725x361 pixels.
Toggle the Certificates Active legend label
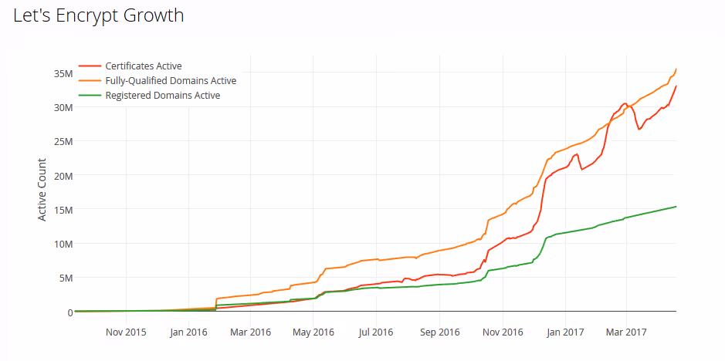point(144,66)
